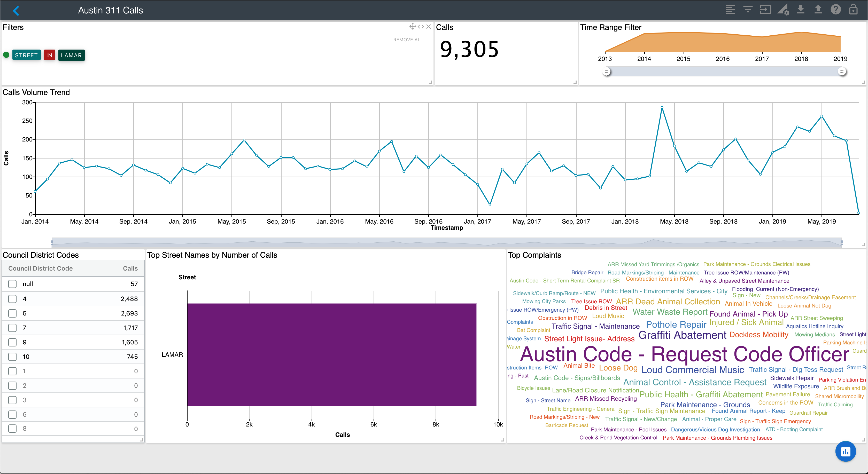Viewport: 868px width, 474px height.
Task: Open the help question mark icon
Action: 836,10
